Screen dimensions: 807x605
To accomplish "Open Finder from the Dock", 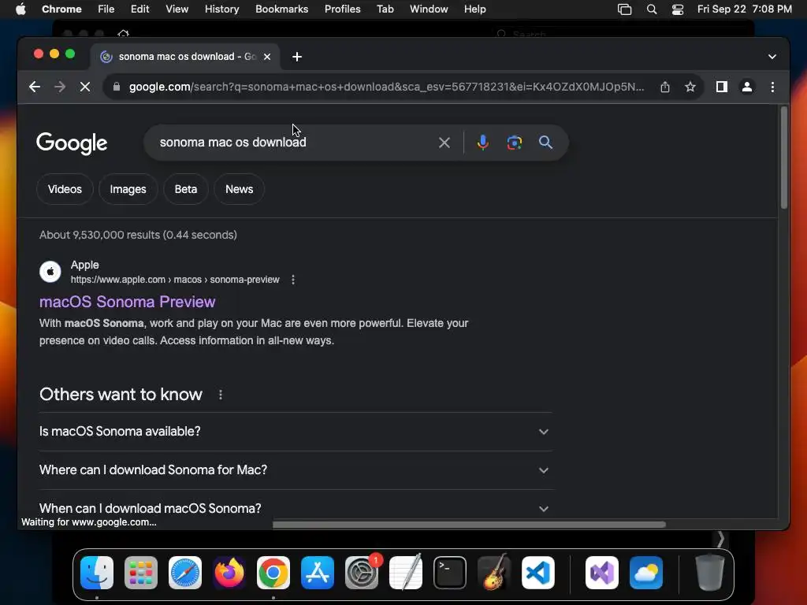I will (x=97, y=573).
